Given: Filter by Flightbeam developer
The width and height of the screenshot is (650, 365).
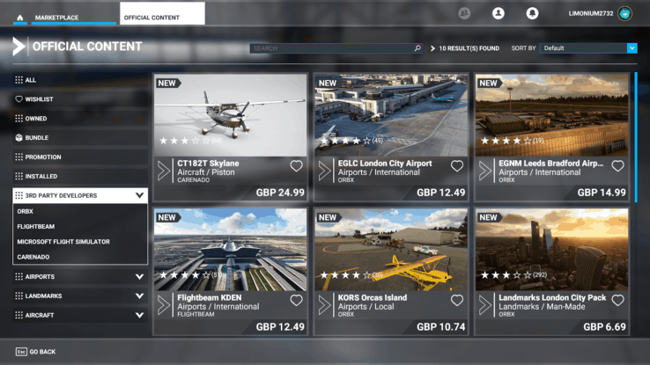Looking at the screenshot, I should click(x=80, y=226).
